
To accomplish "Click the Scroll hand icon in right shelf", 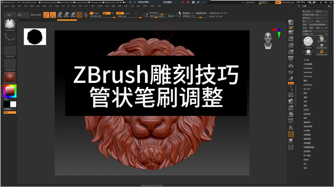I will click(x=291, y=32).
